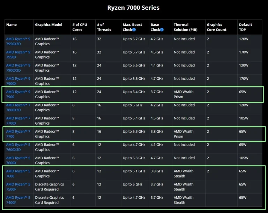The height and width of the screenshot is (213, 268).
Task: Click the info icon beside Base Clock
Action: [162, 30]
